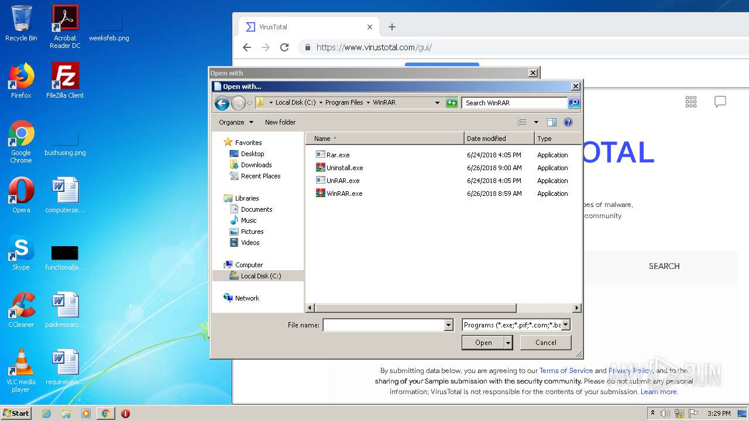
Task: Select the WinRAR.exe file
Action: pyautogui.click(x=339, y=194)
